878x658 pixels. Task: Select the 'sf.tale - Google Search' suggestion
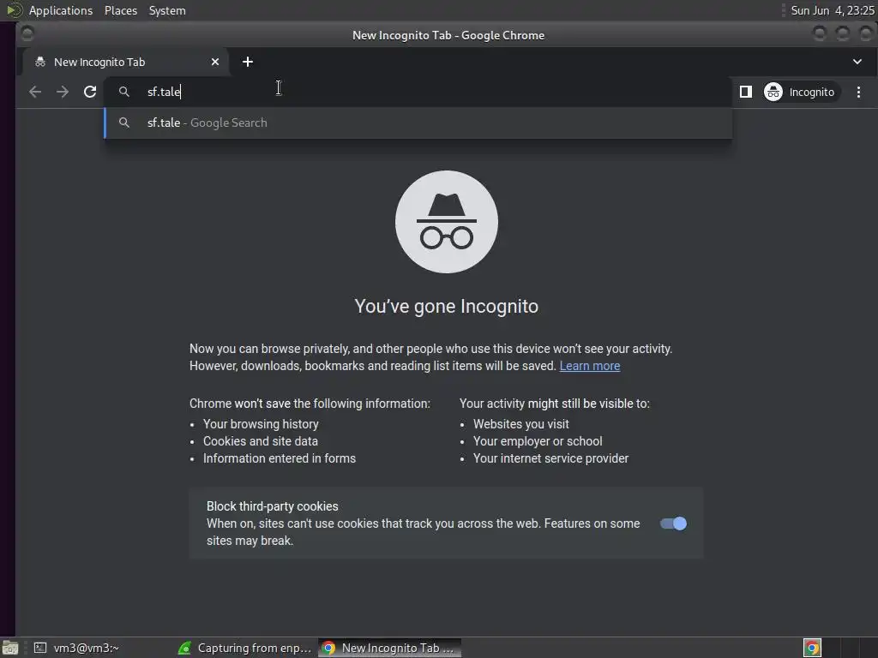click(x=418, y=123)
